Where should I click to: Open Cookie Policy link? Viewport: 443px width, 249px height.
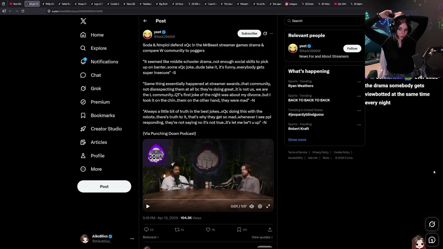[342, 152]
